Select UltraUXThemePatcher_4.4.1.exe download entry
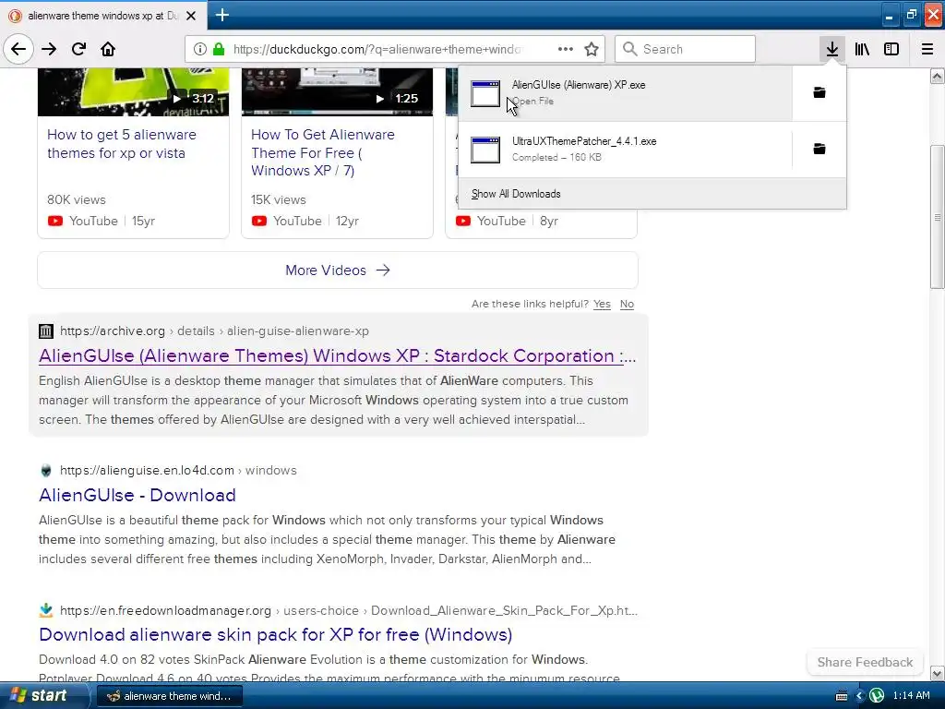Image resolution: width=945 pixels, height=709 pixels. click(625, 149)
